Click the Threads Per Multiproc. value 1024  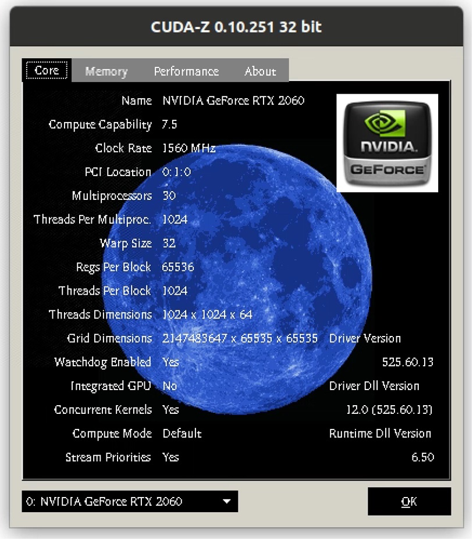pyautogui.click(x=175, y=219)
